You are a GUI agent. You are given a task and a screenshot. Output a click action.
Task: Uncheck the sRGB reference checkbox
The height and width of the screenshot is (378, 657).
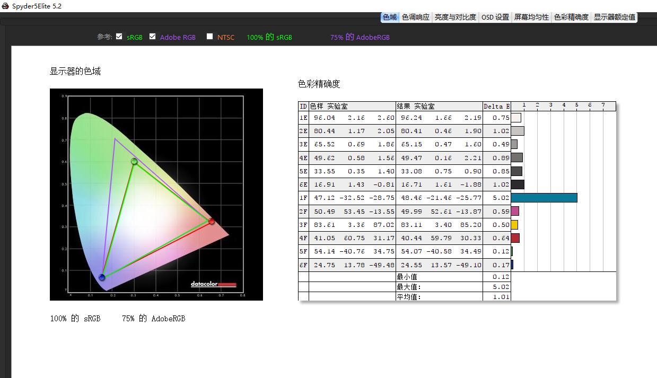(x=119, y=37)
